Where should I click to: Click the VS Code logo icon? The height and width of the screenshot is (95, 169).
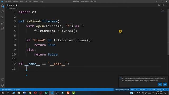[x=2, y=2]
